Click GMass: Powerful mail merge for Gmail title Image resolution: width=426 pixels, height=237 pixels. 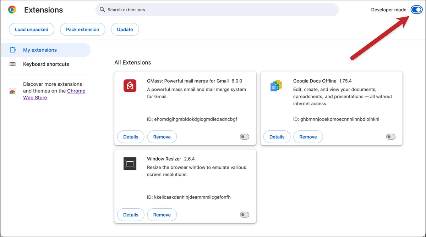point(188,81)
